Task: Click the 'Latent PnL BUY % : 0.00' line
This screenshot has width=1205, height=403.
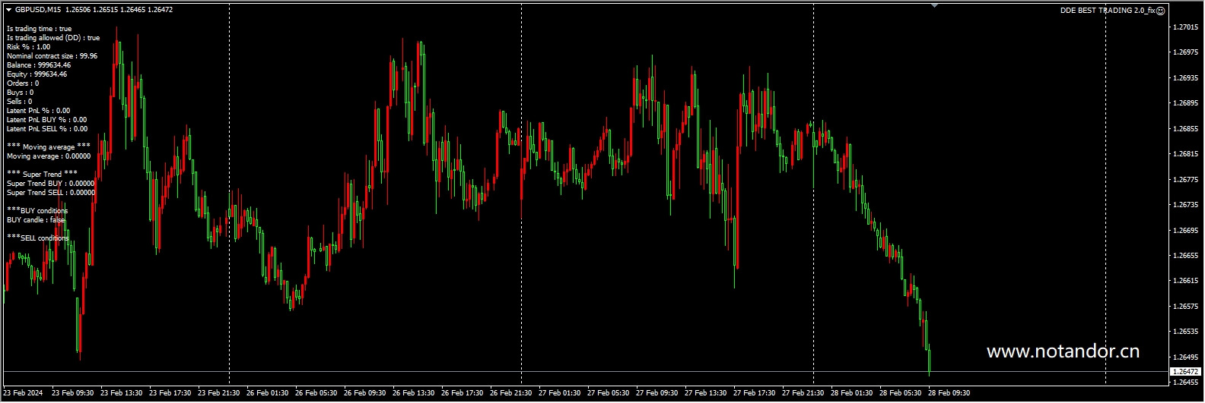Action: click(x=46, y=120)
